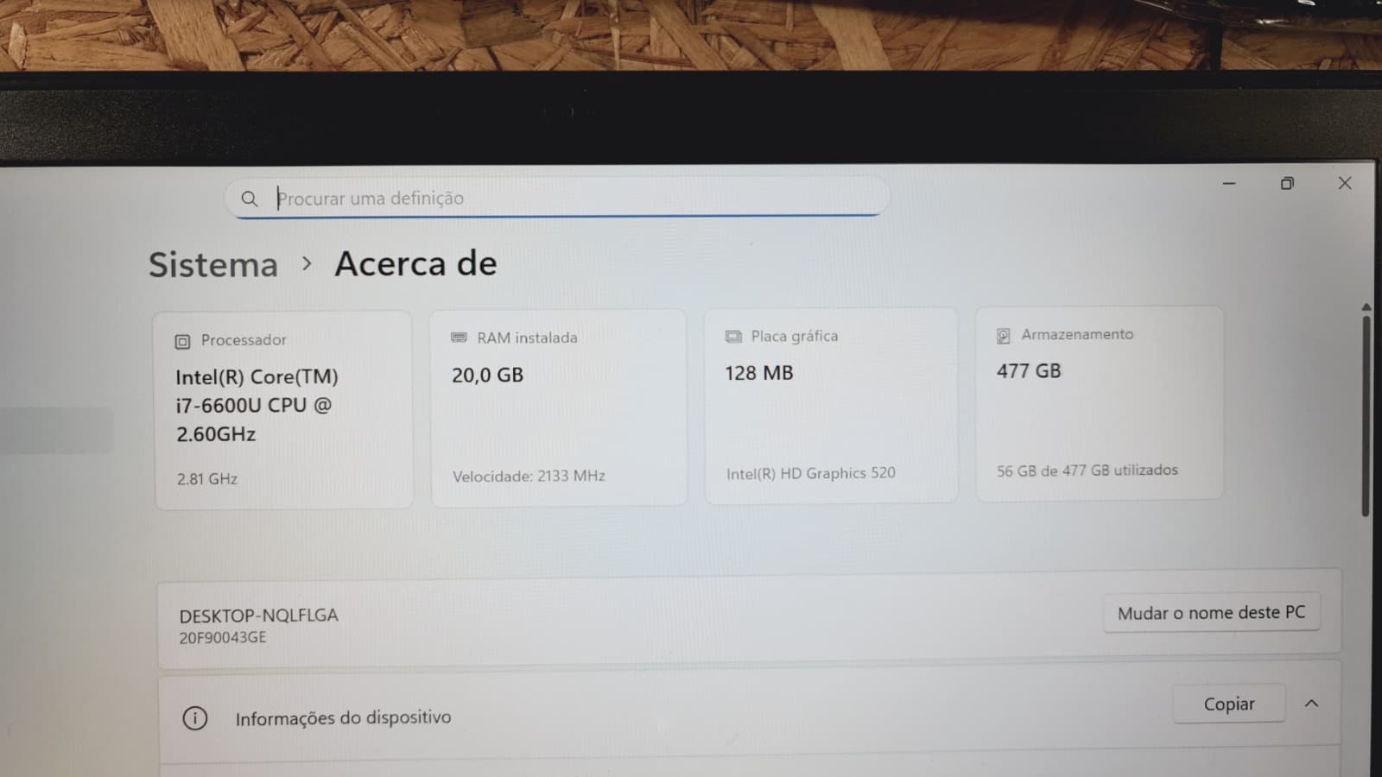This screenshot has height=777, width=1382.
Task: Click the 'Intel(R) HD Graphics 520' text
Action: (810, 473)
